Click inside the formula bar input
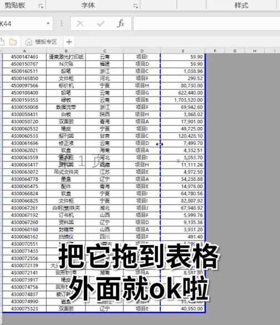The image size is (280, 325). coord(207,24)
